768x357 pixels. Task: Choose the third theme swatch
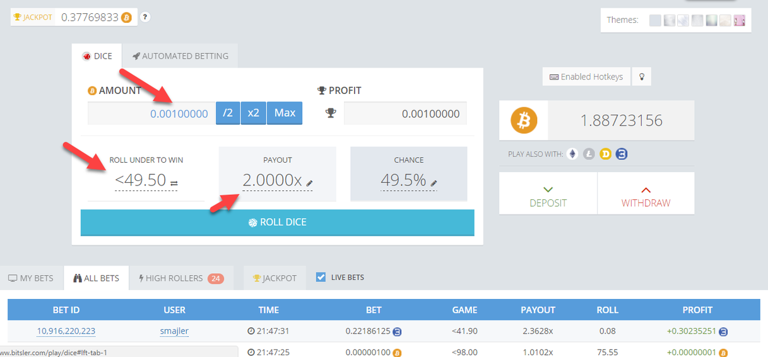coord(683,20)
